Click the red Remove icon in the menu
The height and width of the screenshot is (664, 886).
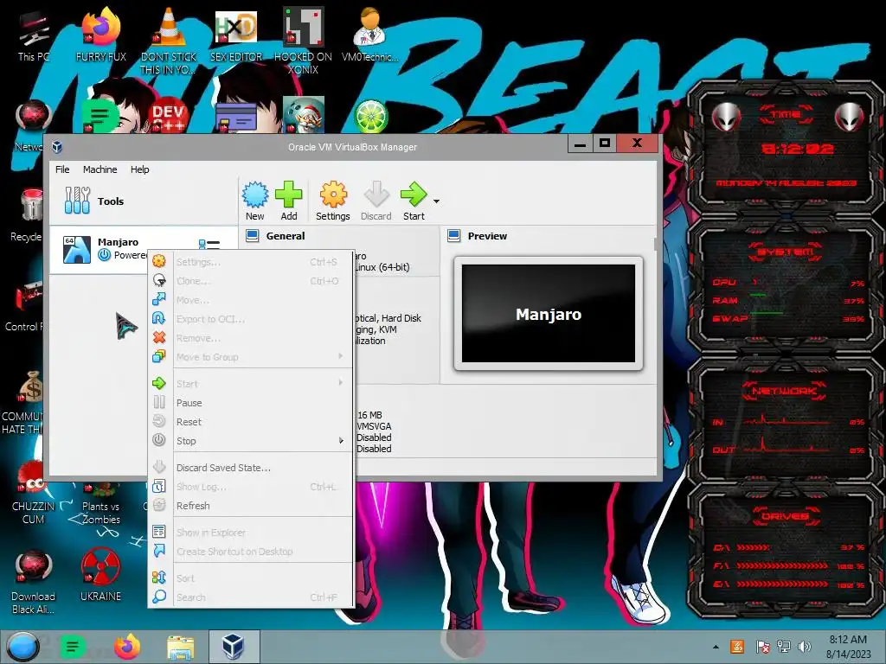(x=159, y=337)
